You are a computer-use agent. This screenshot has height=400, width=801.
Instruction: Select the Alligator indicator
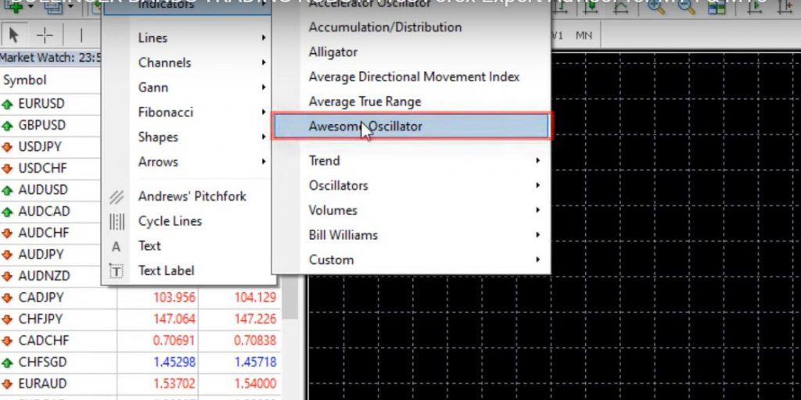click(x=333, y=52)
